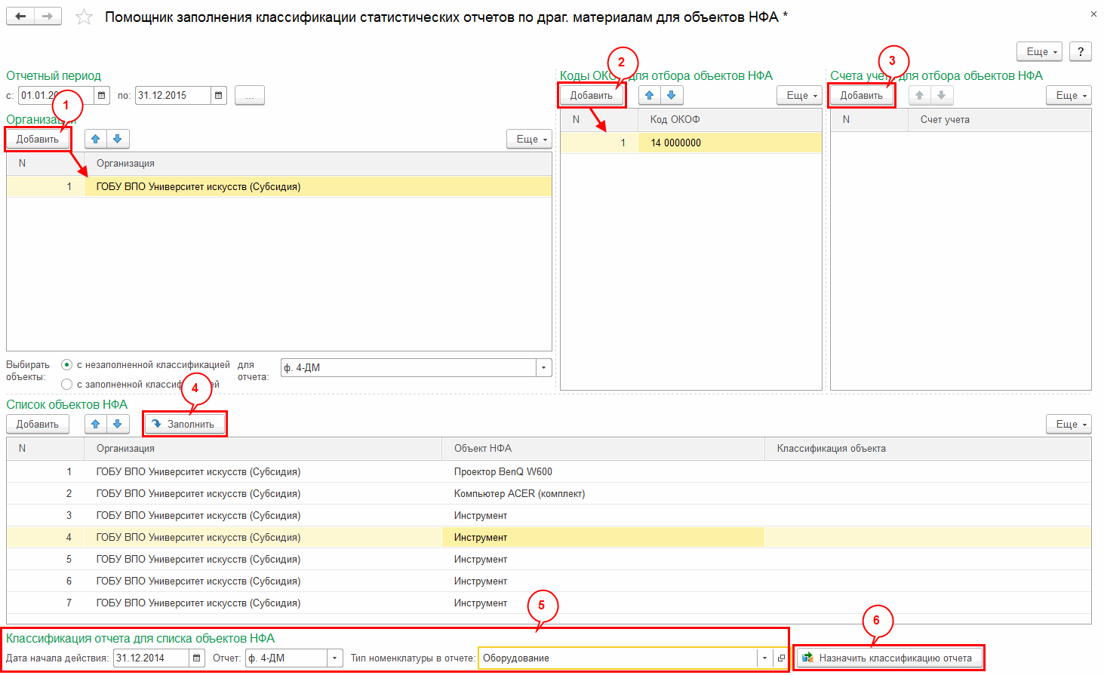
Task: Expand the Тип номенклатуры Оборудование dropdown
Action: pyautogui.click(x=765, y=658)
